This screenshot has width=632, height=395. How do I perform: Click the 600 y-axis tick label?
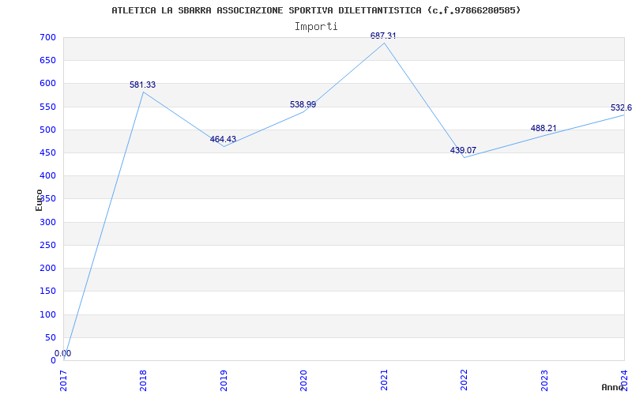point(47,84)
